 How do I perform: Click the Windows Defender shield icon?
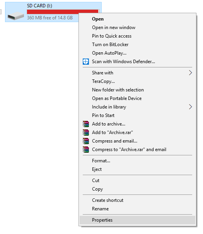click(x=86, y=62)
